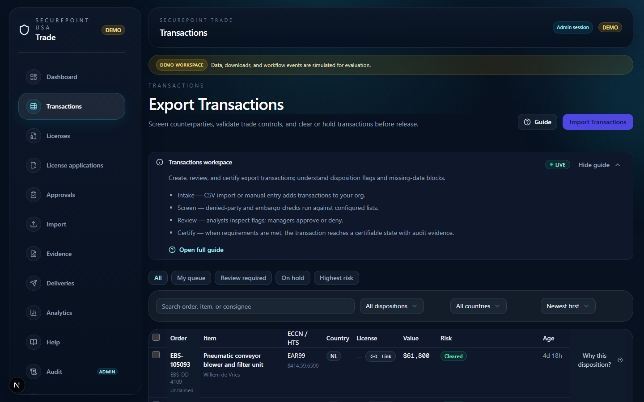
Task: Click the Evidence file icon
Action: tap(34, 254)
